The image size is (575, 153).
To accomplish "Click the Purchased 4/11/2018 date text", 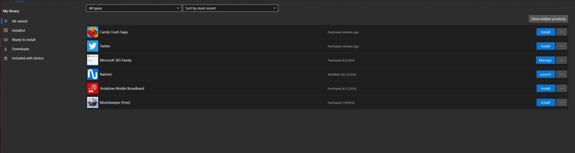I will coord(342,88).
